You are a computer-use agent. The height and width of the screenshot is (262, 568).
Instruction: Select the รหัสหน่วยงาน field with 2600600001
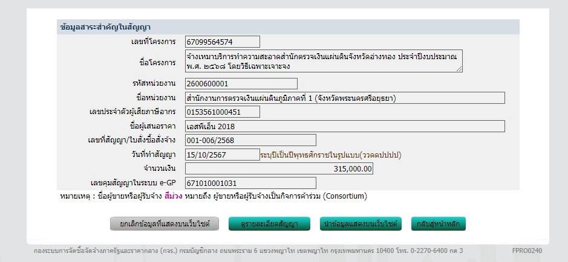pyautogui.click(x=241, y=84)
